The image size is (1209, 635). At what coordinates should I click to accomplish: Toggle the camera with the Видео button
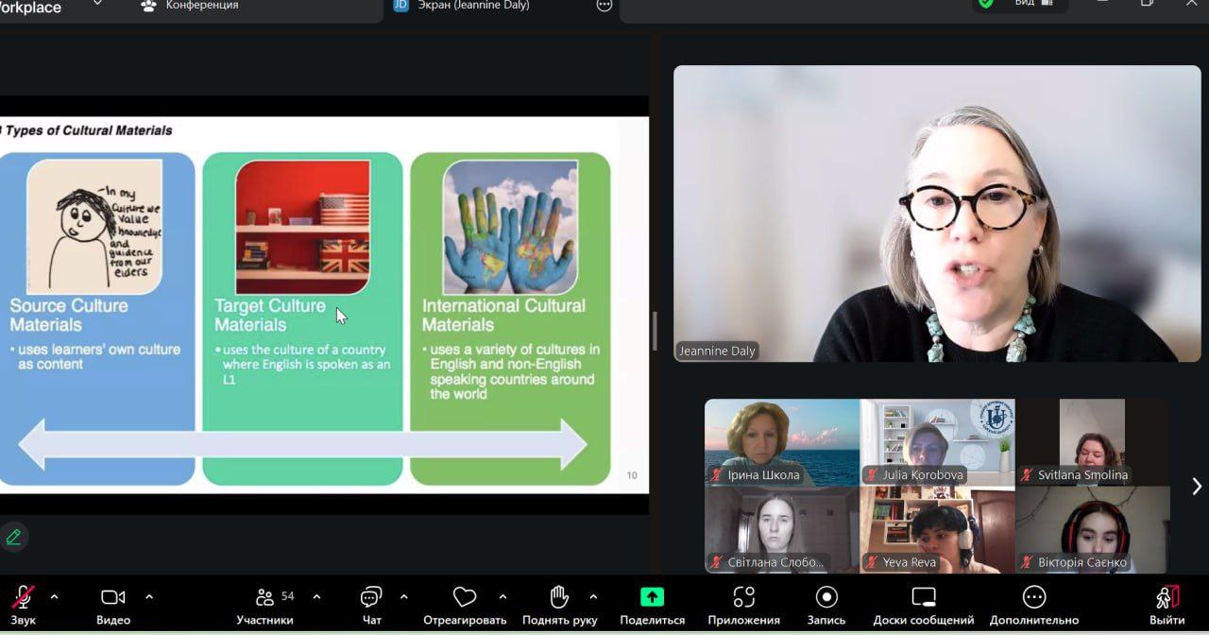click(112, 598)
